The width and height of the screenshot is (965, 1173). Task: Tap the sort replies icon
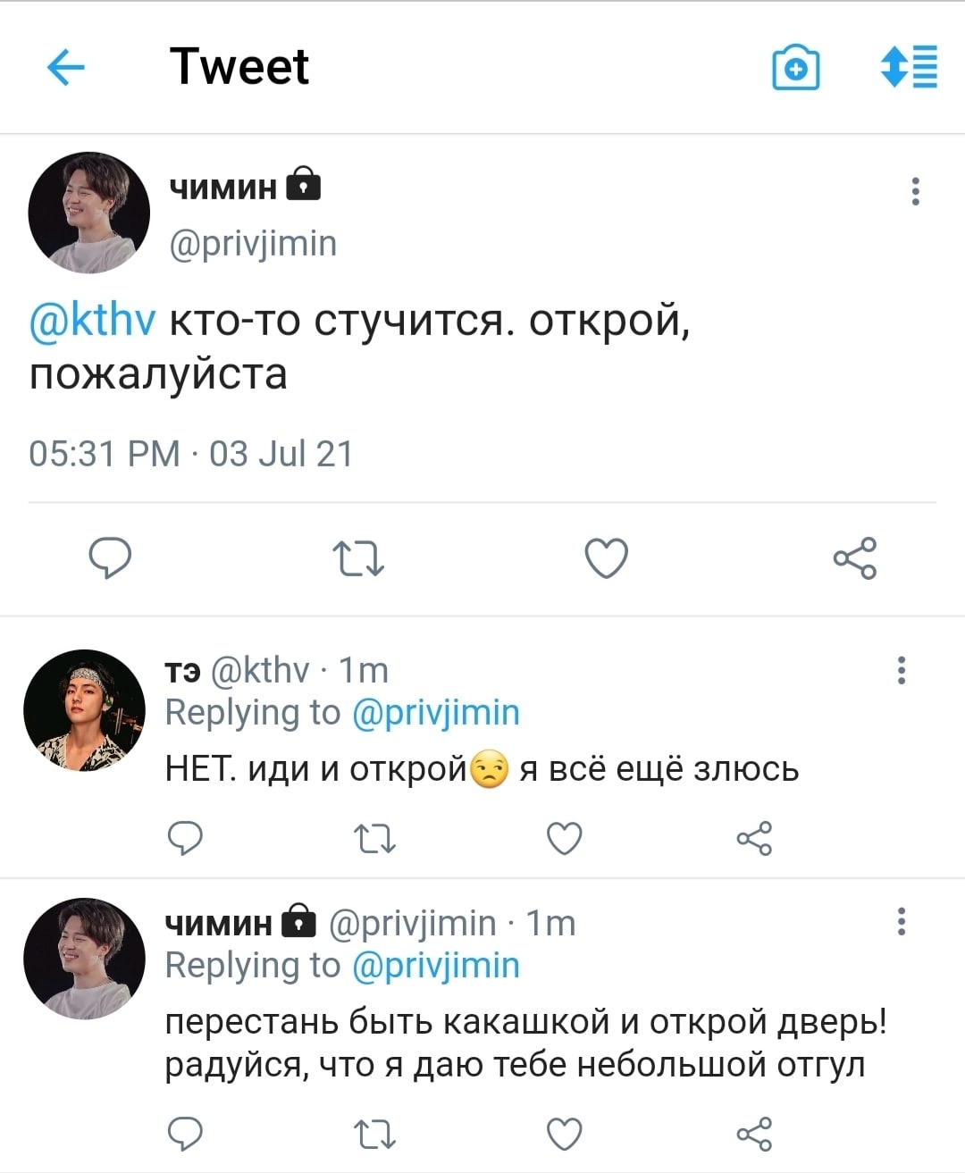(909, 67)
